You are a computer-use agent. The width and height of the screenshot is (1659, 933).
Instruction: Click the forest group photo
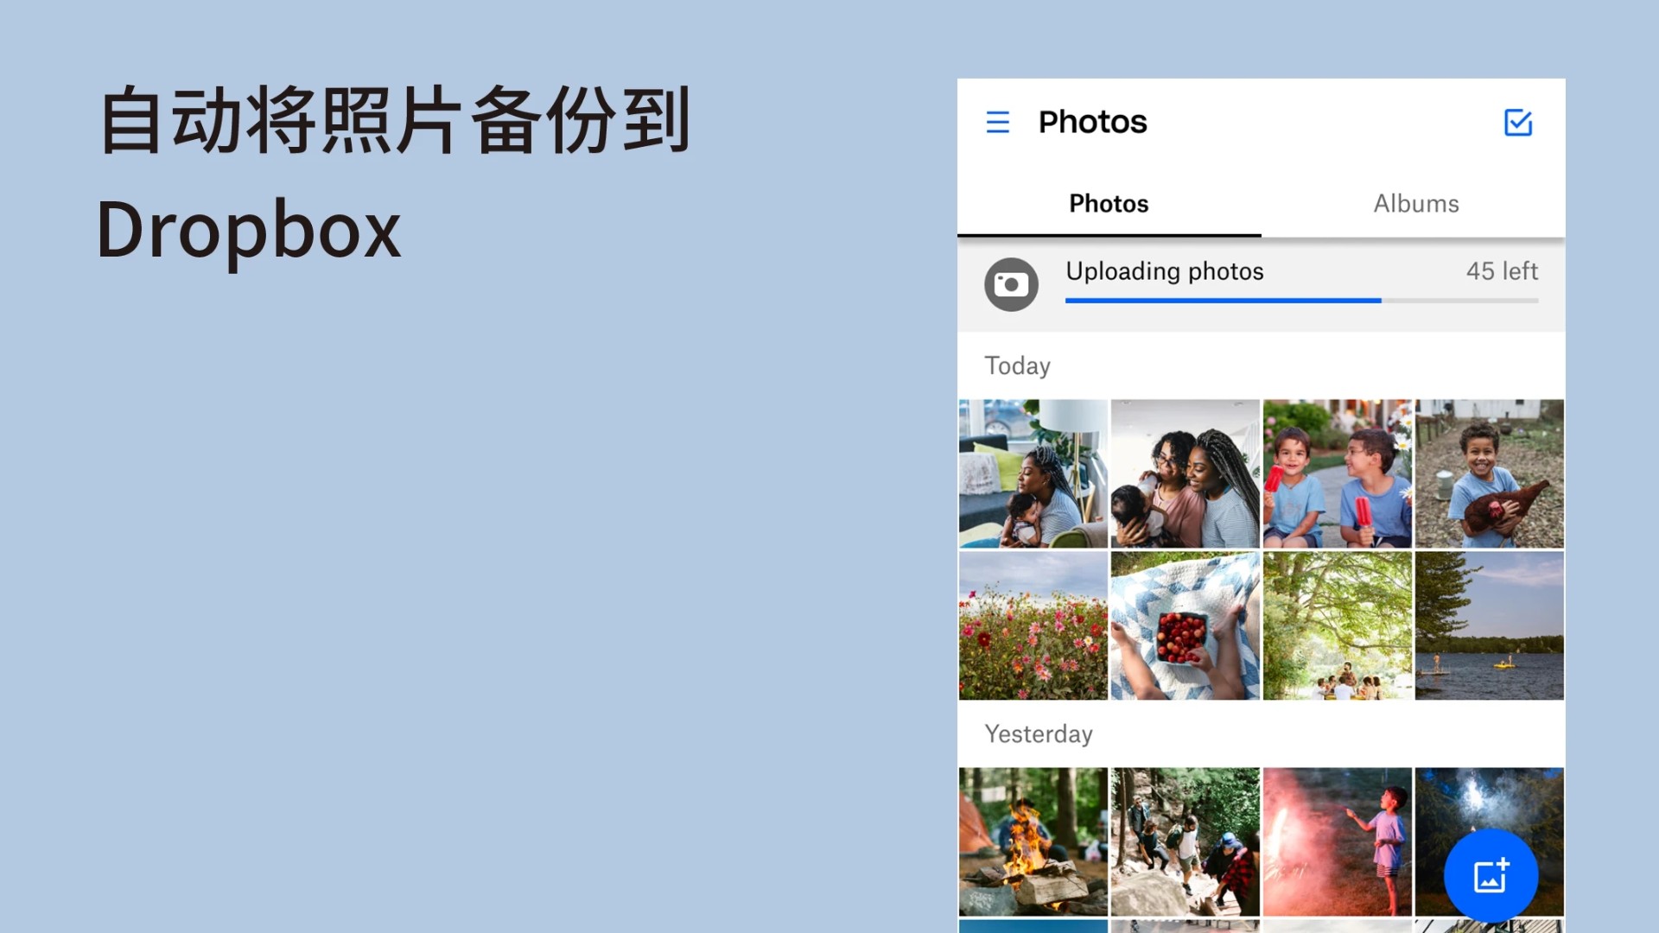tap(1338, 625)
